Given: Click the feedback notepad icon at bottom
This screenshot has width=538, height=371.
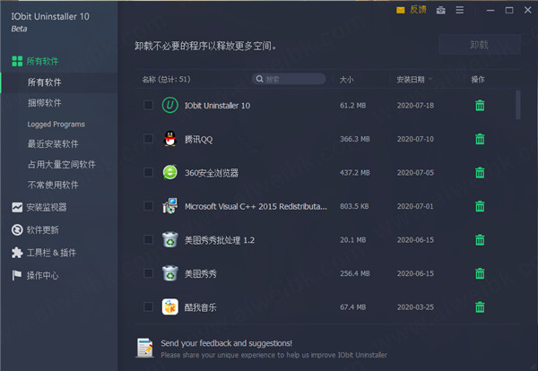Looking at the screenshot, I should (143, 348).
